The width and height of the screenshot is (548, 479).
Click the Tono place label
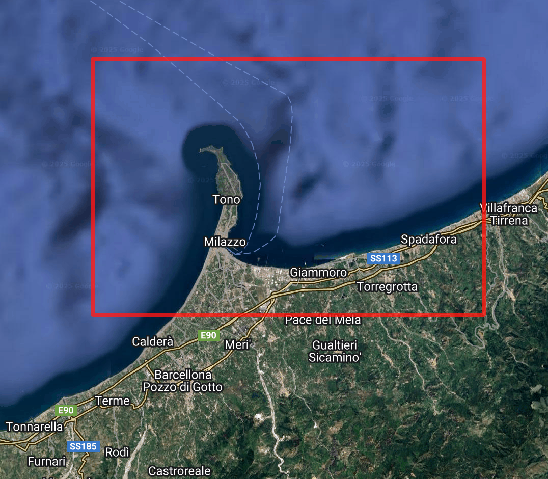(226, 199)
